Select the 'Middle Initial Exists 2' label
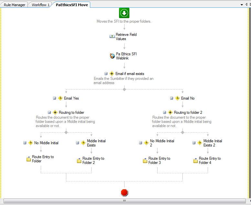Screen dimensions: 251x205 pos(213,143)
